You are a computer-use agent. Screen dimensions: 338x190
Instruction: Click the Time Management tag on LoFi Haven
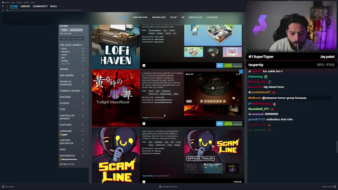point(154,31)
